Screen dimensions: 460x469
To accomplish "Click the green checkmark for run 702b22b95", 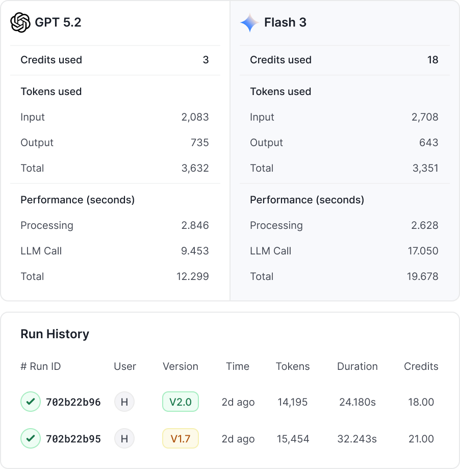I will (x=30, y=439).
